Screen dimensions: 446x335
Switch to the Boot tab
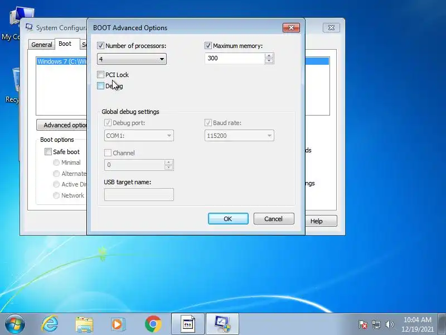65,44
